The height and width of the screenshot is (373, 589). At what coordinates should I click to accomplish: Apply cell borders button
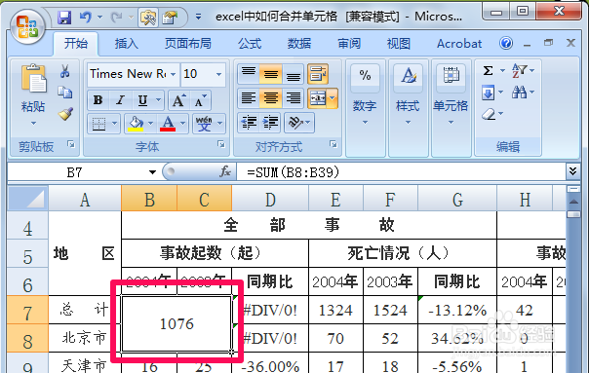point(98,124)
